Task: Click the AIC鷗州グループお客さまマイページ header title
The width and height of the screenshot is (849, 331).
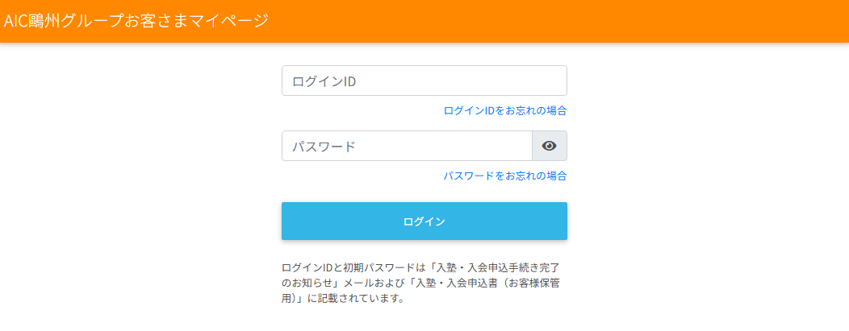Action: 136,21
